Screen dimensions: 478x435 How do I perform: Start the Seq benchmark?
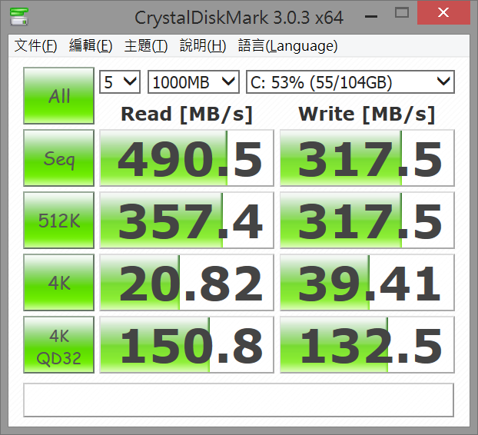coord(59,158)
